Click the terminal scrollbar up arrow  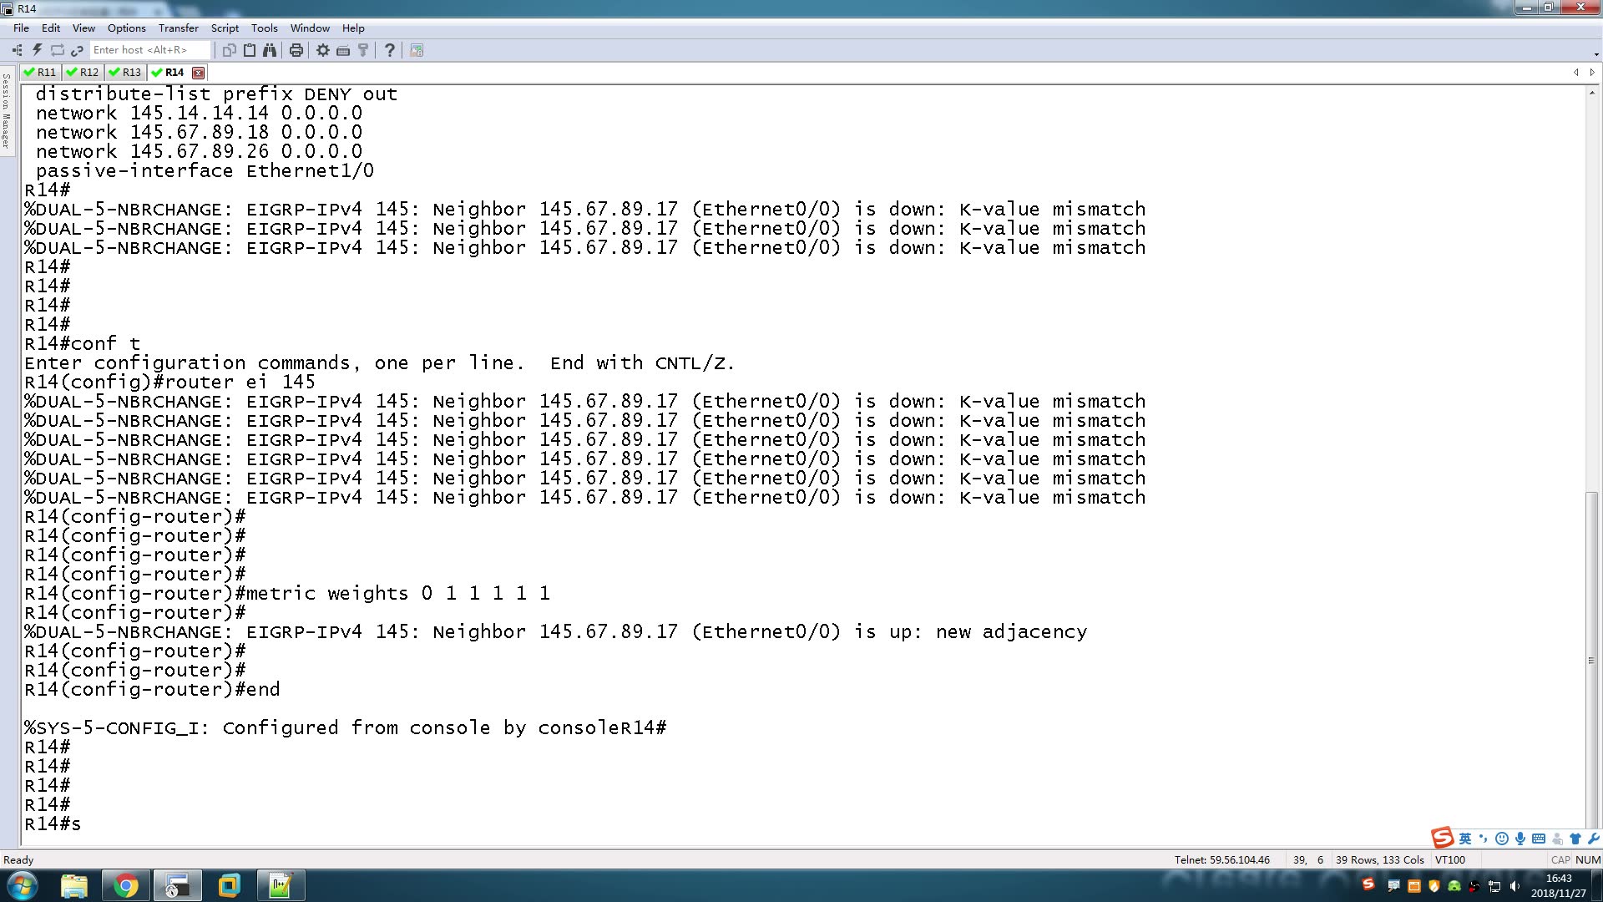point(1592,92)
